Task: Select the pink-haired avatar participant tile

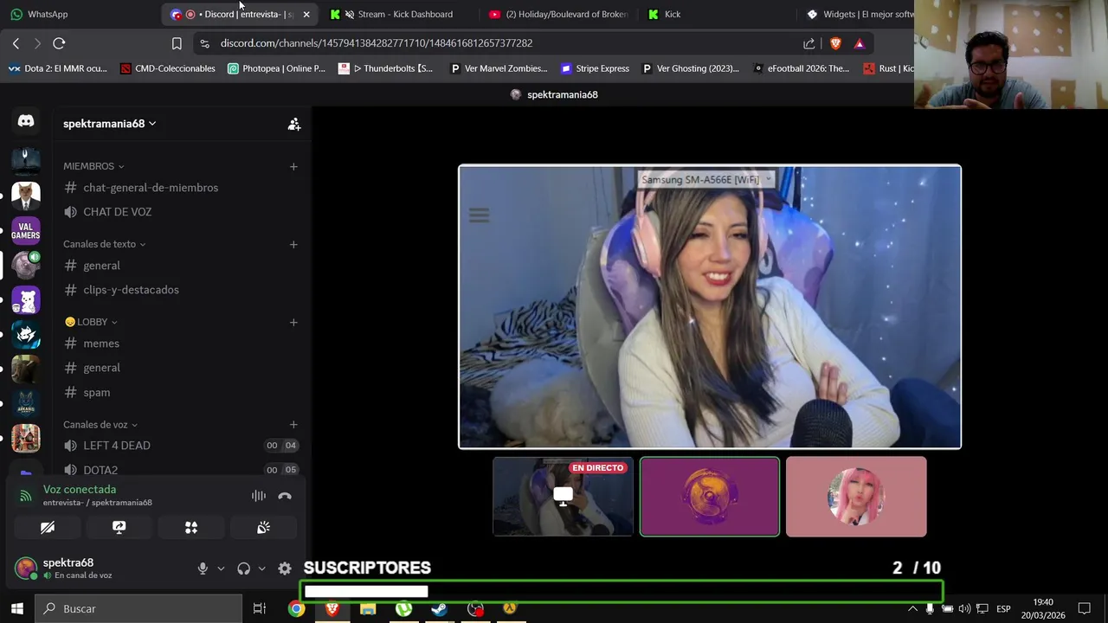Action: click(856, 497)
